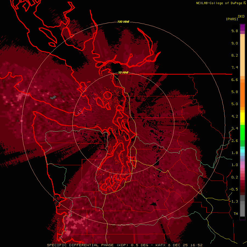Select the 0.2 legend value
This screenshot has width=247, height=247.
(x=235, y=177)
